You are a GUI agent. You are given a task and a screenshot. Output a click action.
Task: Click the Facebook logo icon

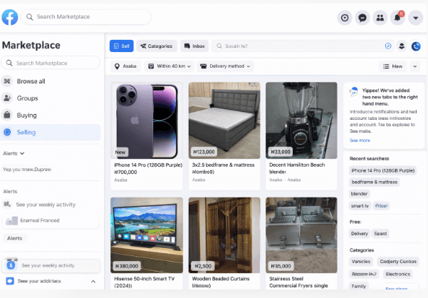(x=10, y=17)
